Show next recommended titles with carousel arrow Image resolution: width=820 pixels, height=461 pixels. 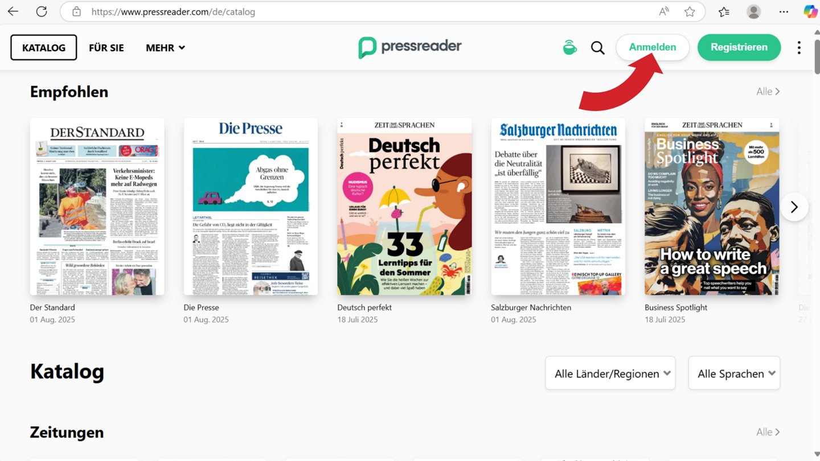pos(794,207)
